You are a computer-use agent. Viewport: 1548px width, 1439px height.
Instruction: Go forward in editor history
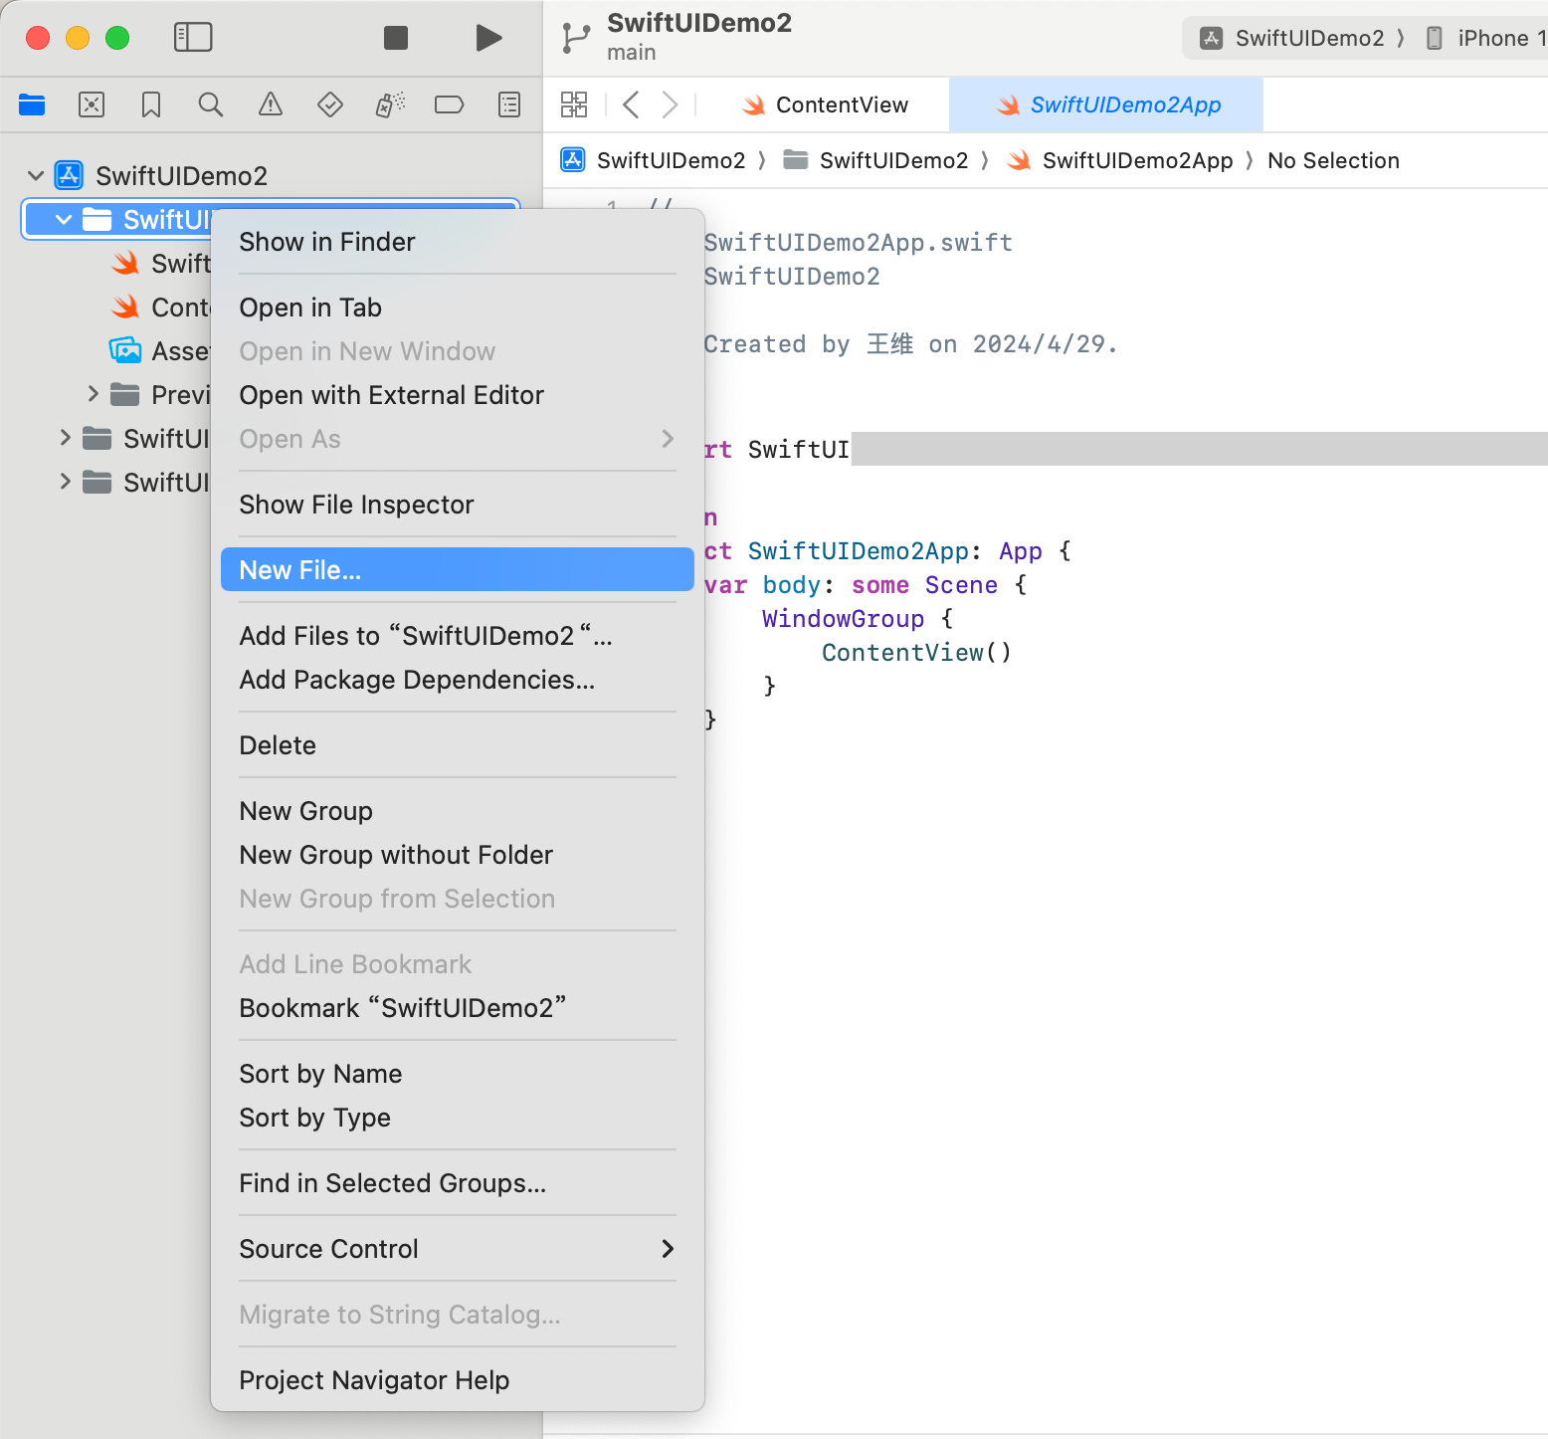(x=671, y=104)
